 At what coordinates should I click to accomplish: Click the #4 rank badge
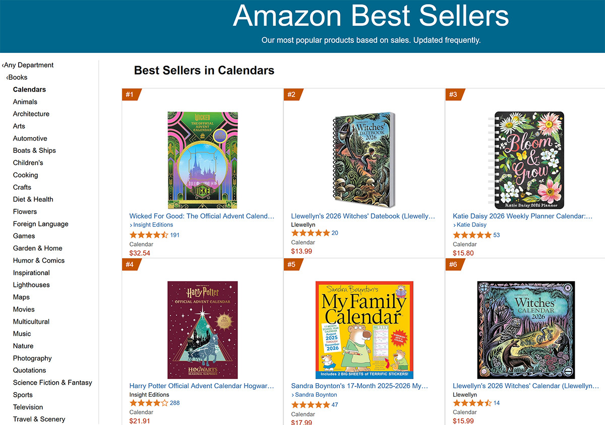(x=131, y=264)
